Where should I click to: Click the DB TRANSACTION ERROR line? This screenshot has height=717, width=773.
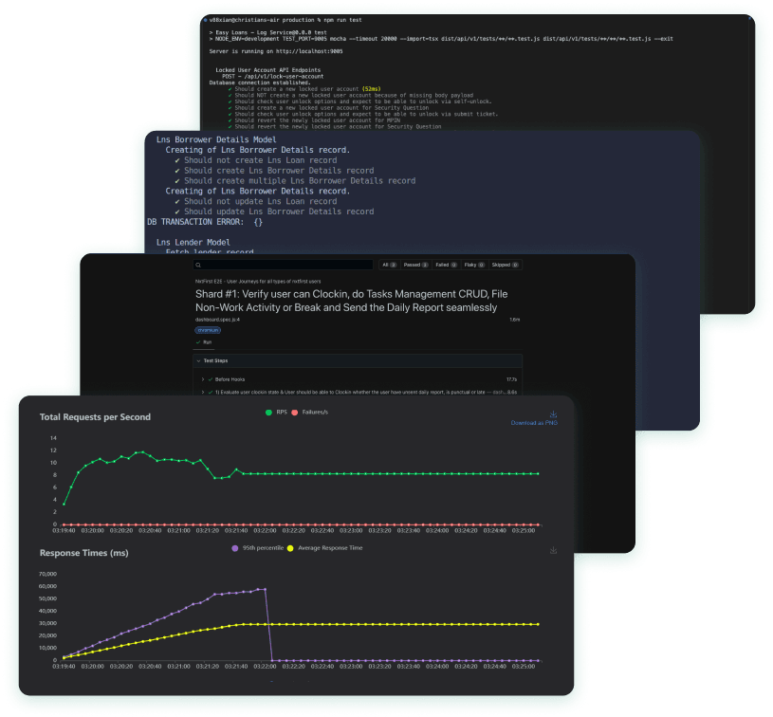click(x=205, y=222)
